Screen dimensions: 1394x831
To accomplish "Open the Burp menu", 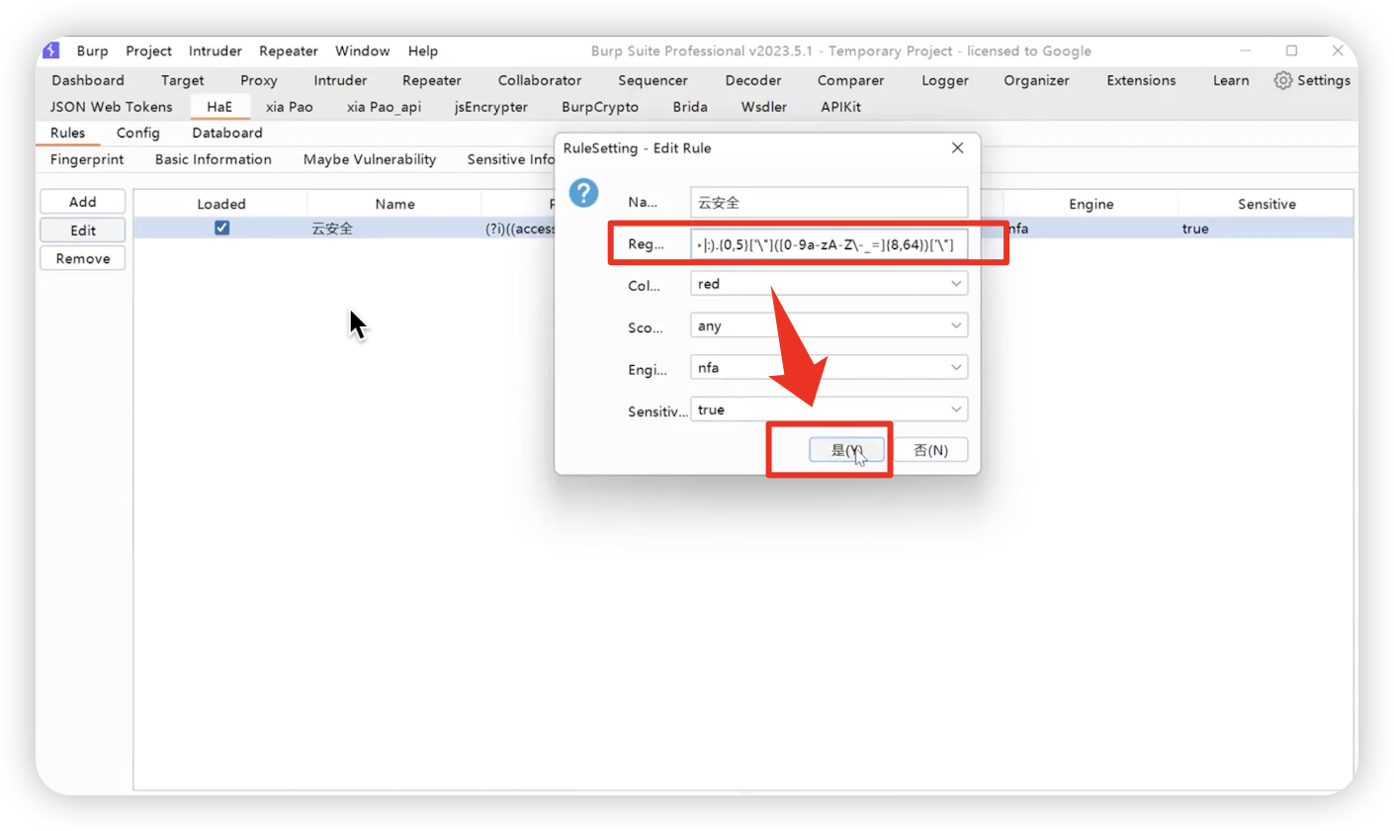I will pos(93,50).
